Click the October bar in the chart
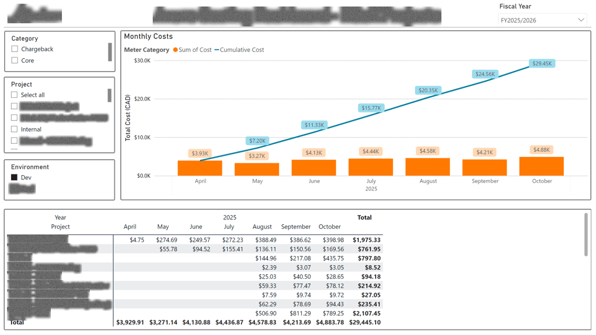 [x=542, y=167]
